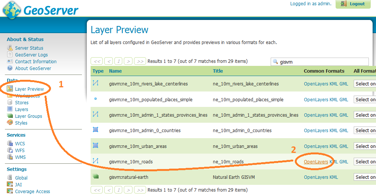Click in the gisvm search filter field
Viewport: 376px width, 195px height.
click(x=320, y=62)
